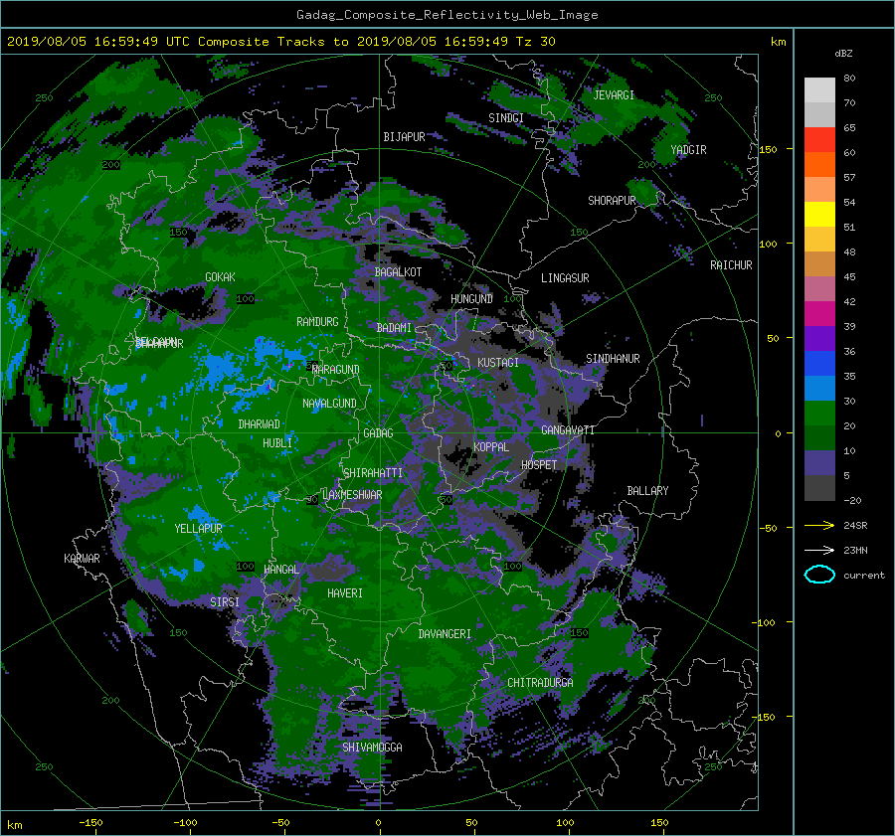Choose the bright yellow 54 dBZ swatch
The image size is (895, 836).
click(819, 214)
